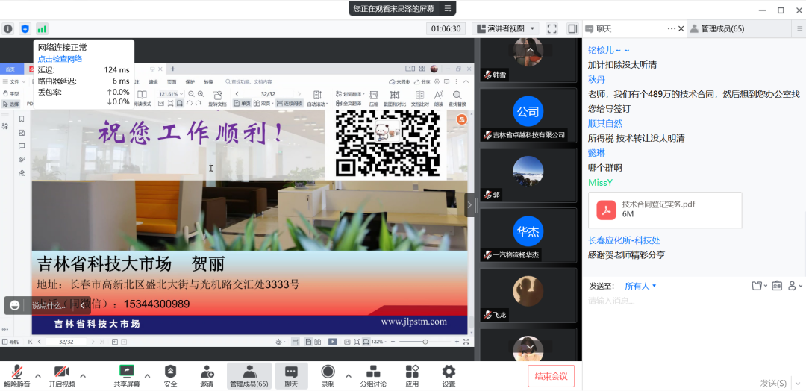Click 公告 announcement icon above chat input
806x391 pixels.
coord(776,286)
